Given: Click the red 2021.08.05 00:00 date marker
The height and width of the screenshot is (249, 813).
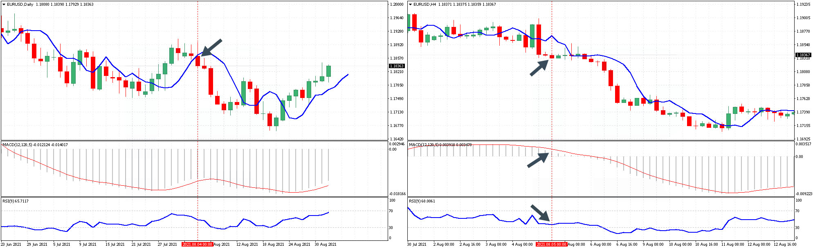Looking at the screenshot, I should [x=552, y=244].
